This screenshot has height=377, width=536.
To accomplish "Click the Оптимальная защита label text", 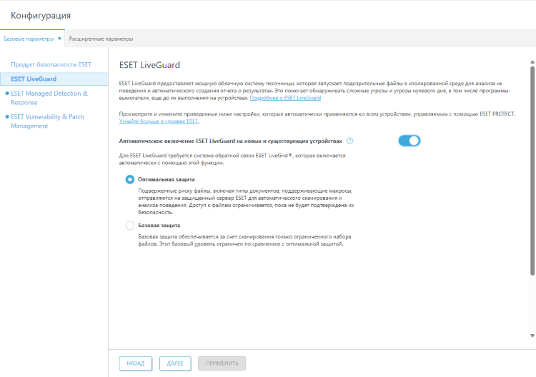I will pos(166,179).
